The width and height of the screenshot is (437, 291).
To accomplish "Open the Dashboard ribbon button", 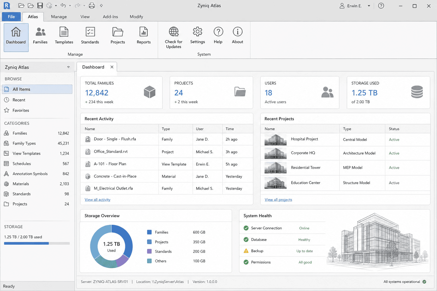I will pyautogui.click(x=16, y=38).
